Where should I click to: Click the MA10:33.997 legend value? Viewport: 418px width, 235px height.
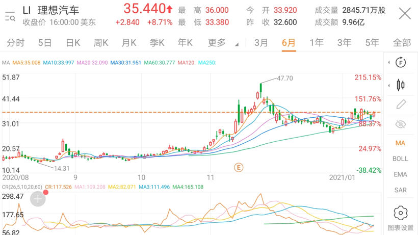[59, 63]
